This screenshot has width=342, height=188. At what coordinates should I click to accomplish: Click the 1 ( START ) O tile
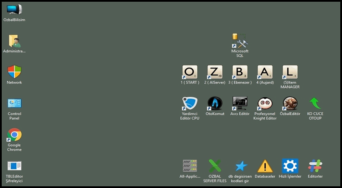tap(190, 72)
